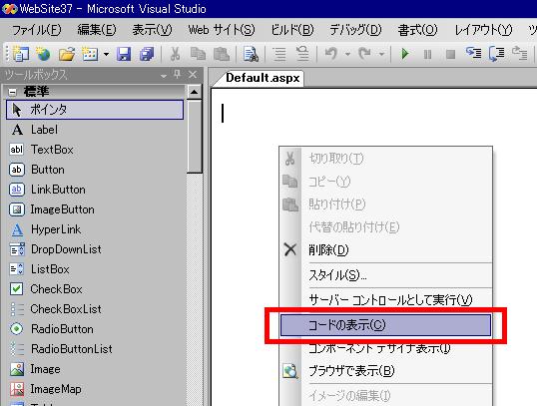The width and height of the screenshot is (537, 406).
Task: Open the Undo history dropdown arrow
Action: click(x=347, y=54)
